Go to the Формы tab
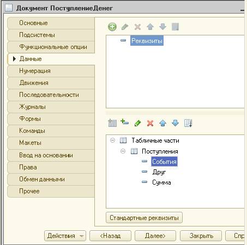 coord(51,119)
